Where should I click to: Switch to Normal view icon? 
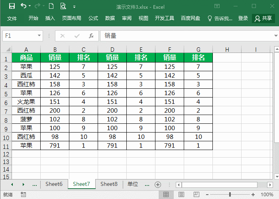pyautogui.click(x=166, y=195)
